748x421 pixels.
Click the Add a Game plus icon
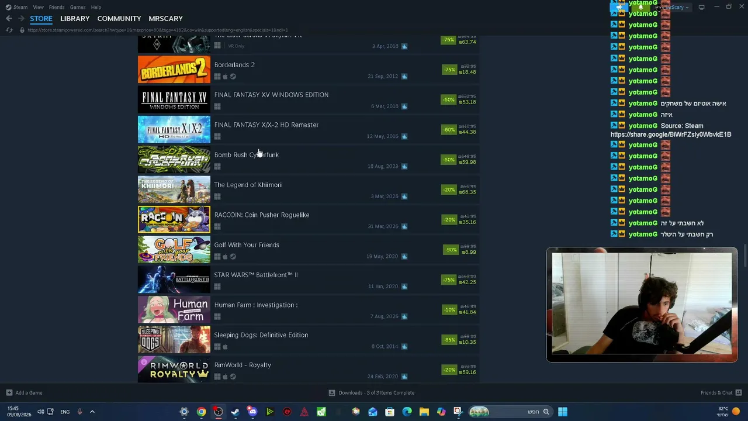(9, 393)
